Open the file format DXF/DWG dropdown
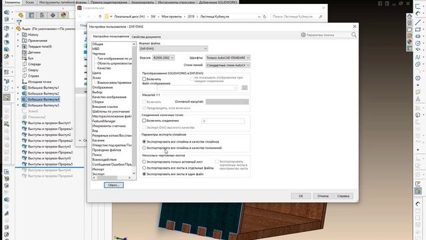Viewport: 426px width, 240px height. click(x=173, y=49)
